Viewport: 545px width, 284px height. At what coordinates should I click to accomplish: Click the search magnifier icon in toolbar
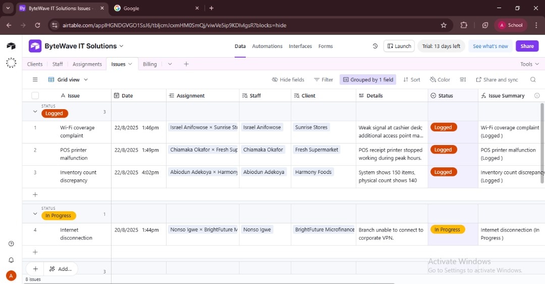[533, 80]
